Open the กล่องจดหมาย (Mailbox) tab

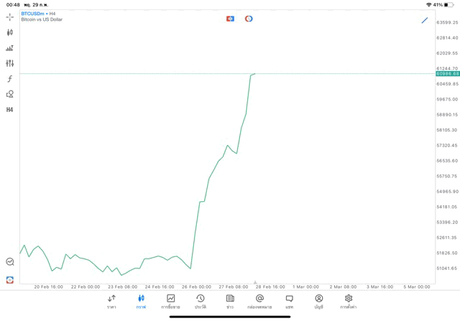coord(259,301)
